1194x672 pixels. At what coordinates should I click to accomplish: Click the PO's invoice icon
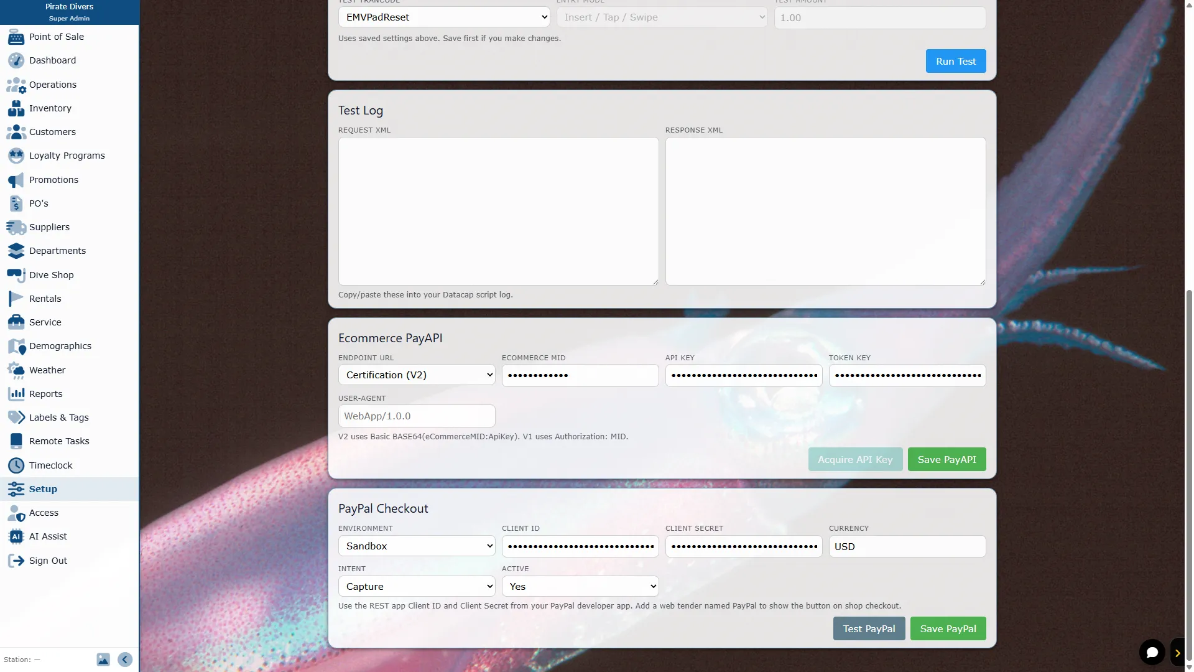tap(16, 204)
